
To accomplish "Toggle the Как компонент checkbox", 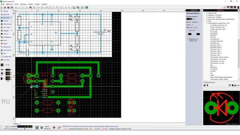I will click(204, 82).
